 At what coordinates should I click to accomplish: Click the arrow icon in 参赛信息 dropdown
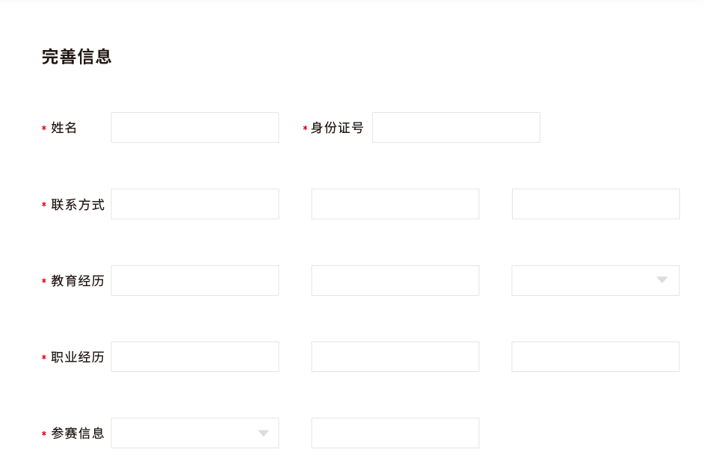[263, 433]
